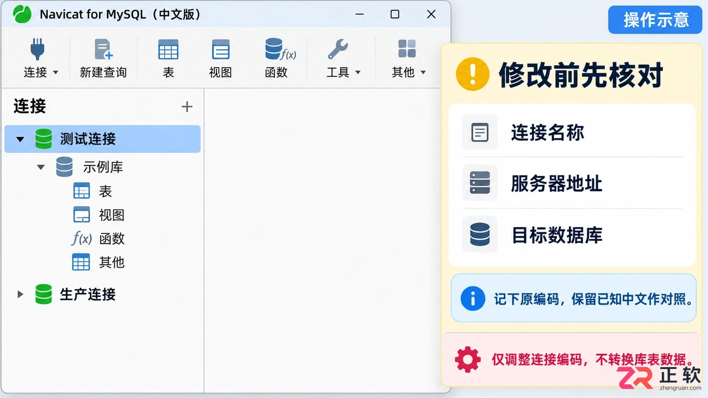Click the 修改前先核对 heading
The image size is (708, 398).
581,75
